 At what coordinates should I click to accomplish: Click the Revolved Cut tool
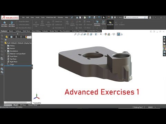pos(48,24)
